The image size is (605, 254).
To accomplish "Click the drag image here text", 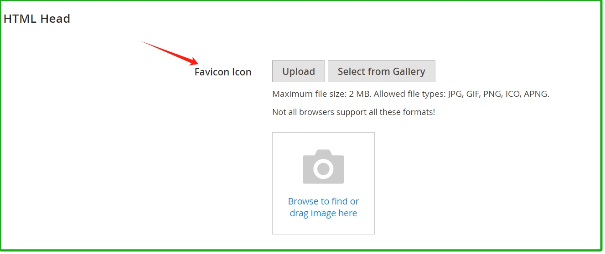I will 323,213.
